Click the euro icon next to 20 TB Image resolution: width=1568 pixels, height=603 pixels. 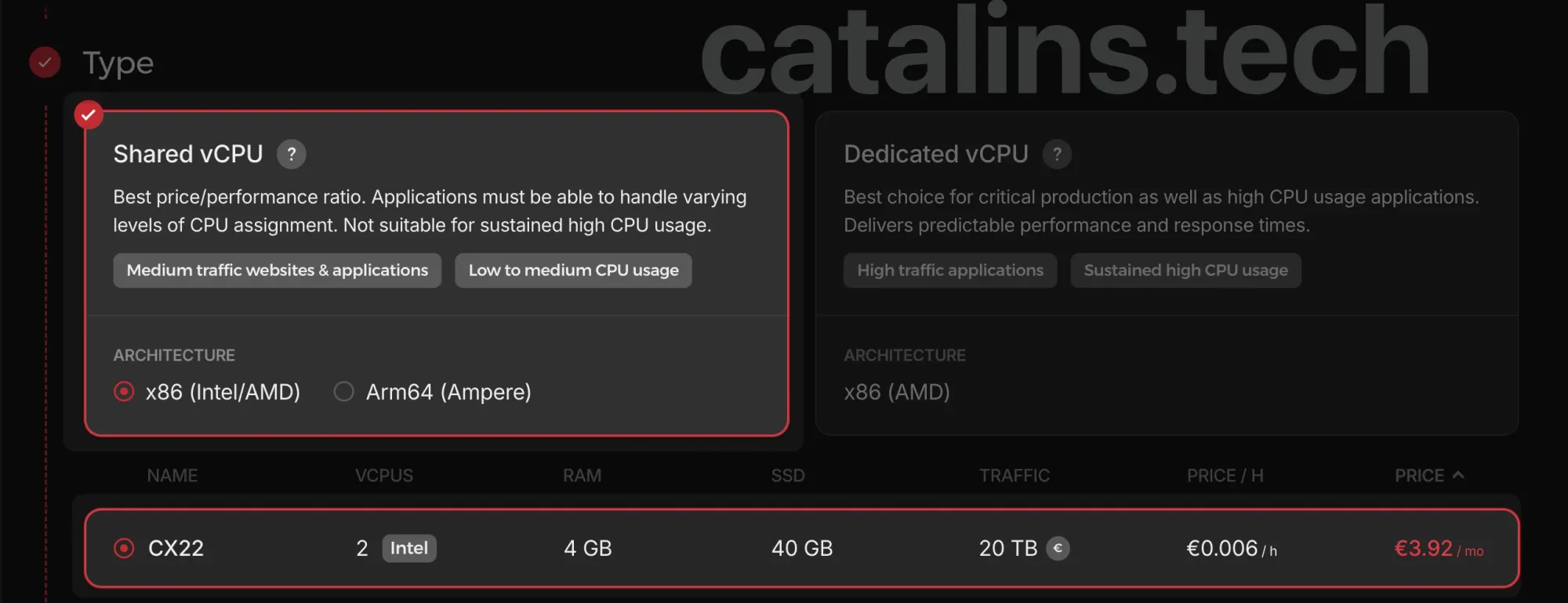pyautogui.click(x=1058, y=548)
